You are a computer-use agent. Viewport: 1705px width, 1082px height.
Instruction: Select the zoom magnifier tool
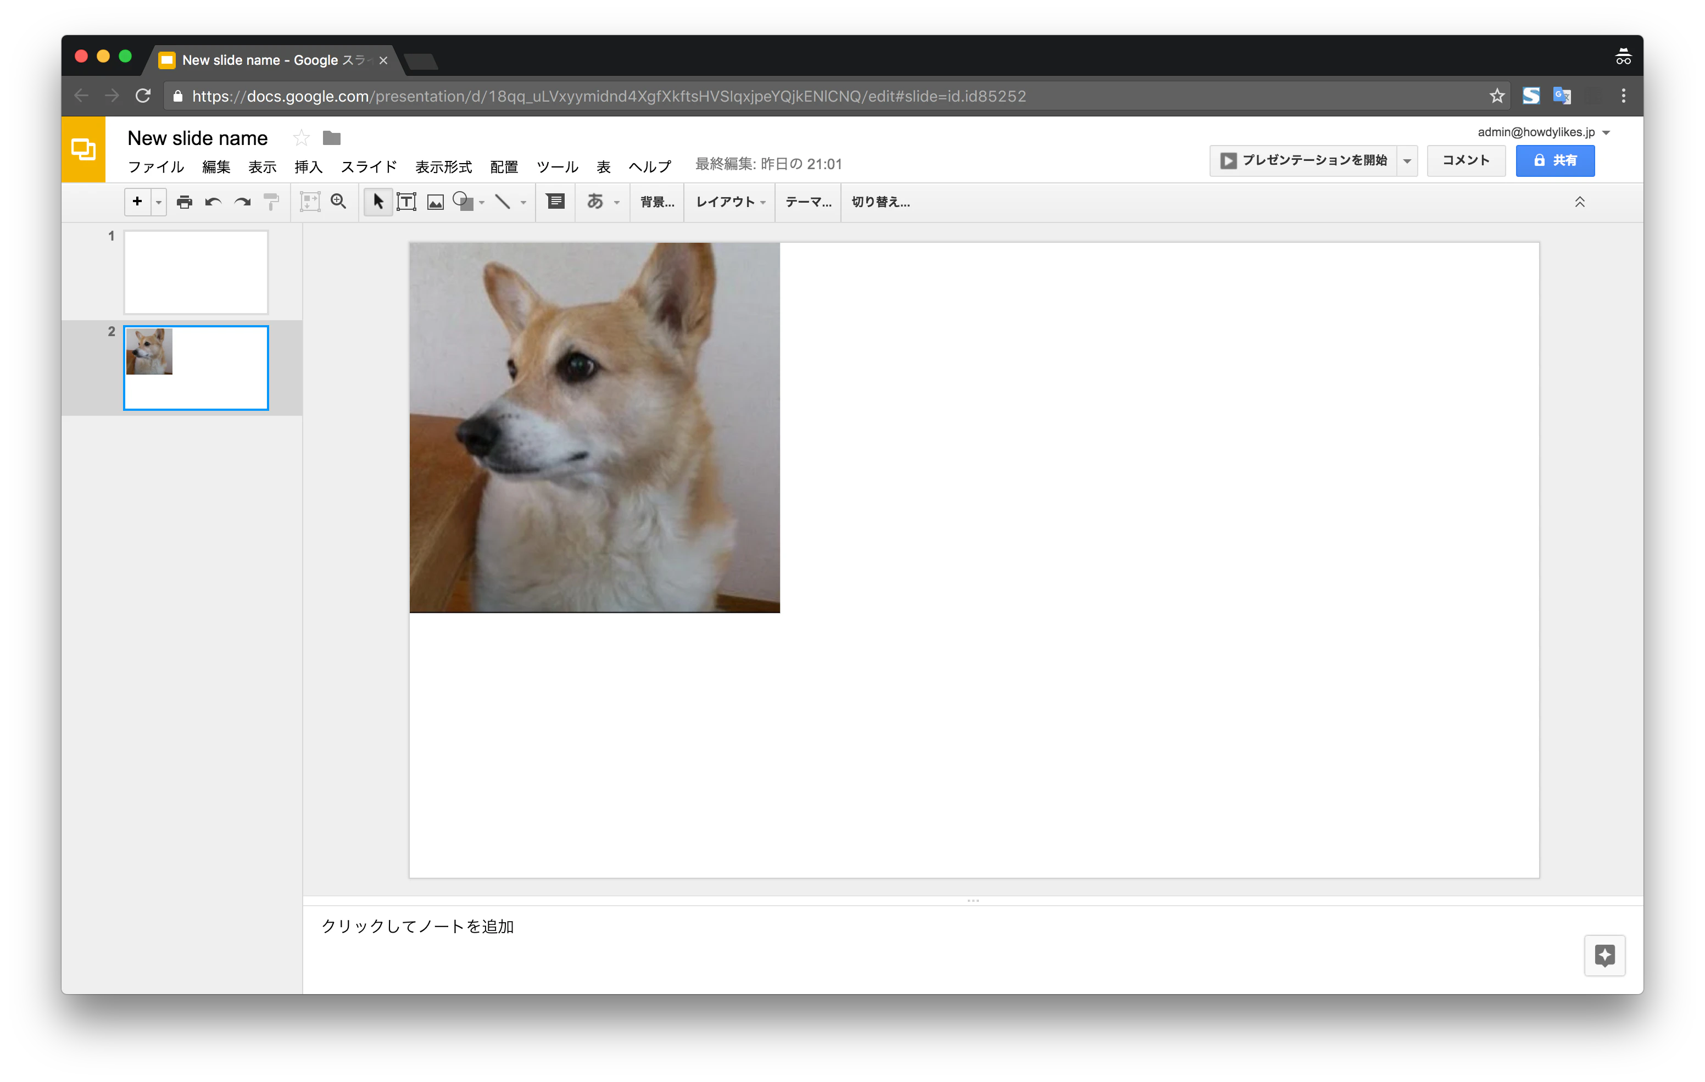pos(338,202)
